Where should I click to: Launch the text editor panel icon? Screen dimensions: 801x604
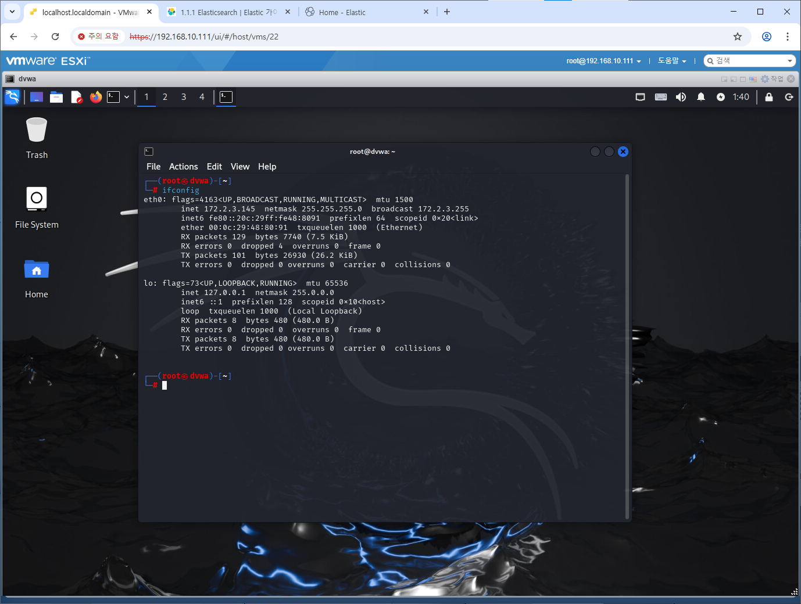76,97
